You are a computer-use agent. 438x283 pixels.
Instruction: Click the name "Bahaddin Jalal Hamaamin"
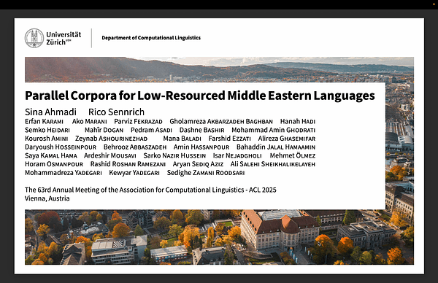pyautogui.click(x=276, y=147)
